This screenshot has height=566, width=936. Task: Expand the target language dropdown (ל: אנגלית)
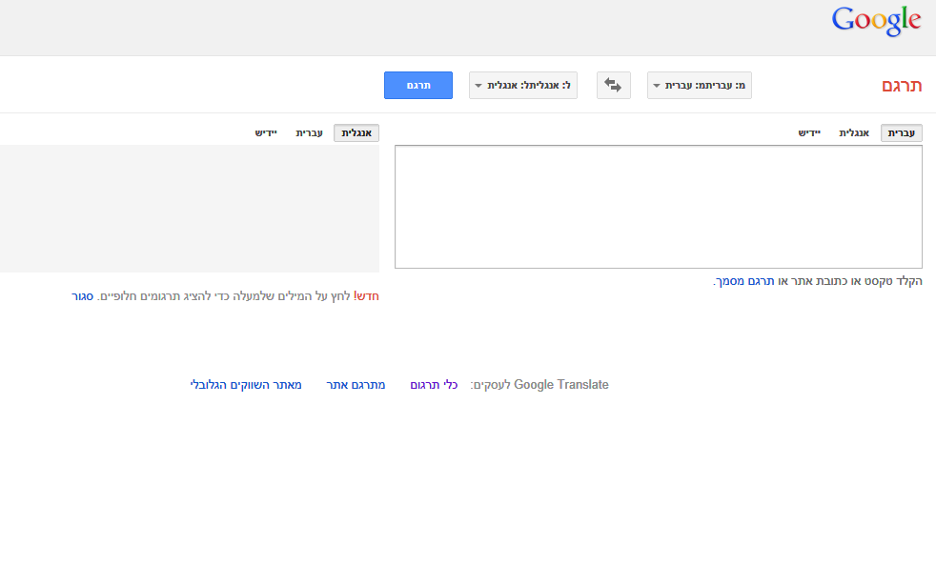522,86
